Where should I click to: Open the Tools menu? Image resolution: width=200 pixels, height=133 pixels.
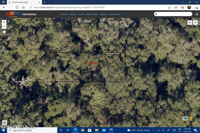pos(81,14)
